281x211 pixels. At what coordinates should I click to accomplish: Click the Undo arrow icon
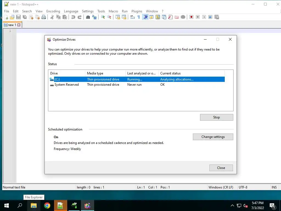click(73, 17)
